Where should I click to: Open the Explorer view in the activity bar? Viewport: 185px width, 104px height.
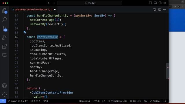pos(5,11)
